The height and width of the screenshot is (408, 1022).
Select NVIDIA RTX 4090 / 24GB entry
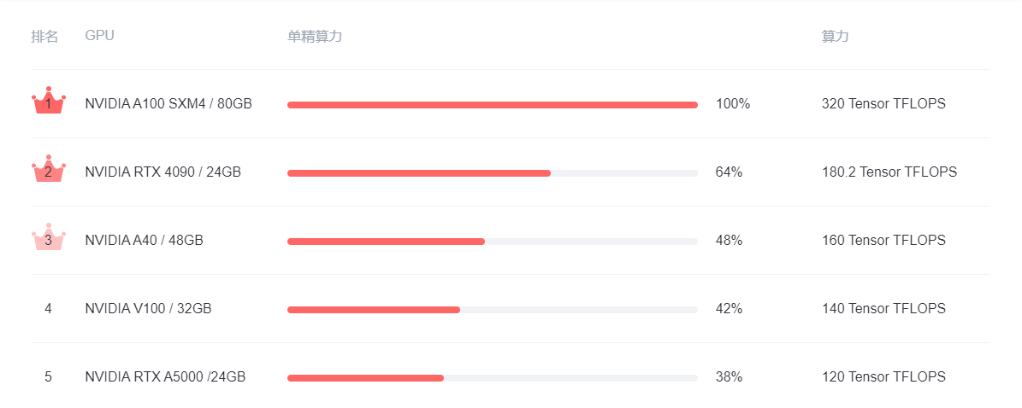pyautogui.click(x=162, y=172)
